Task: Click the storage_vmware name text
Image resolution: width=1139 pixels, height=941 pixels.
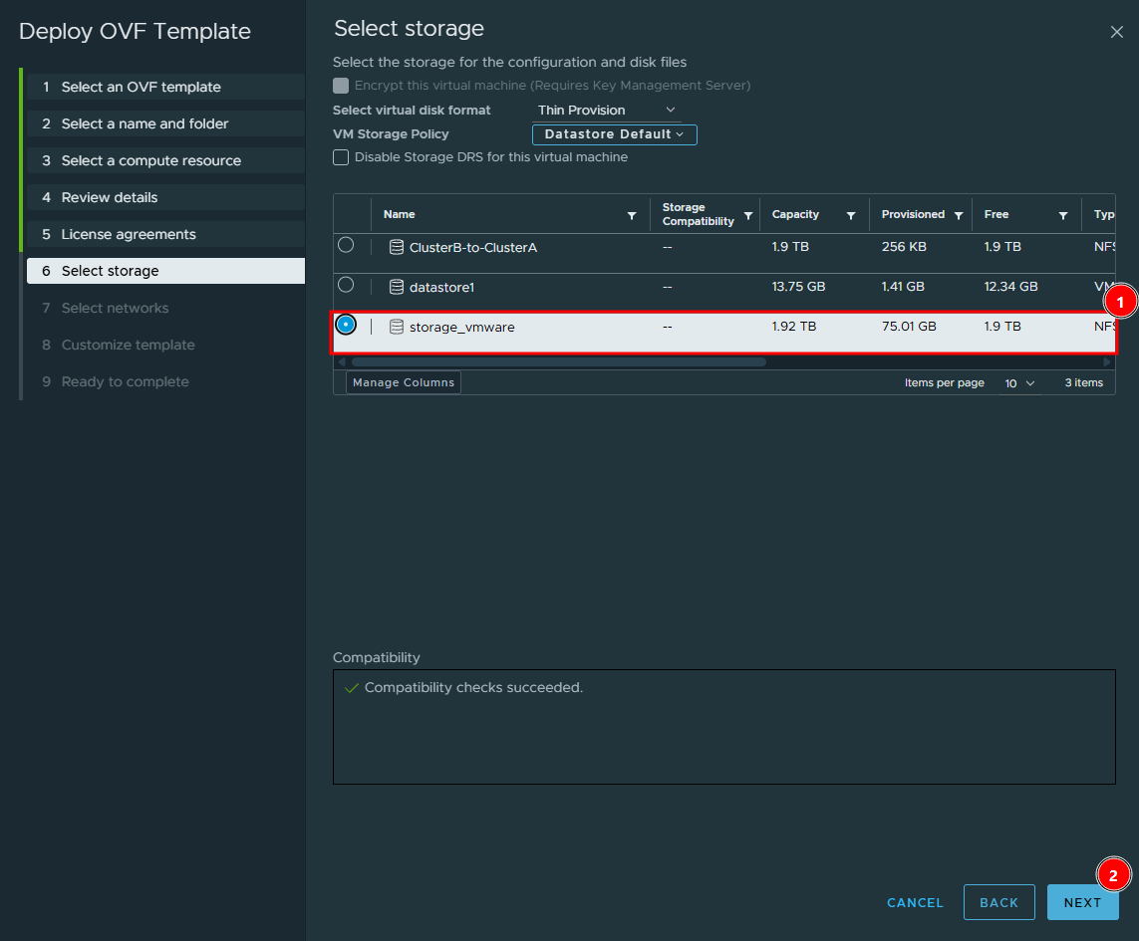Action: [462, 328]
